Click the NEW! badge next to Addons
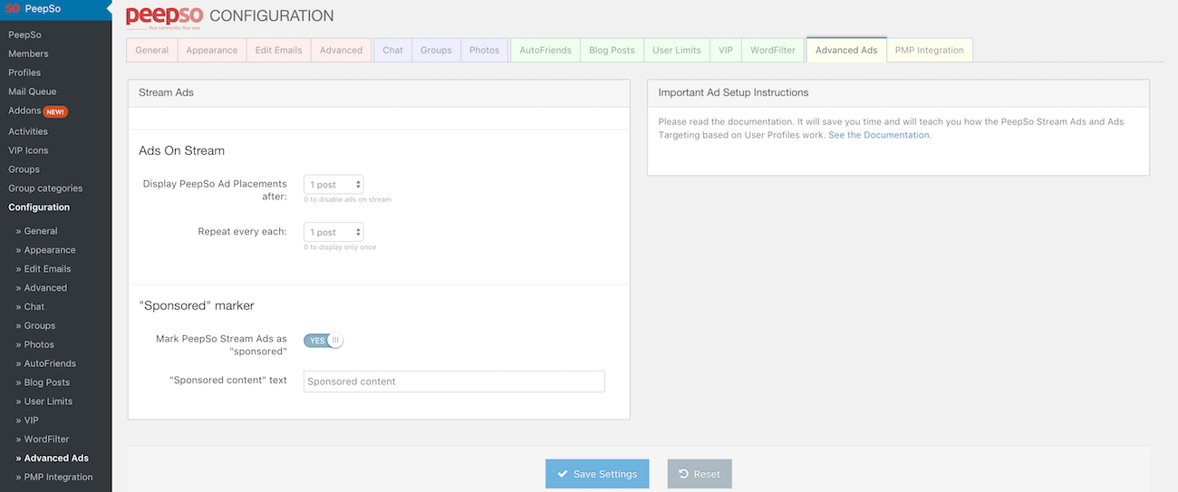This screenshot has width=1178, height=492. (x=56, y=111)
